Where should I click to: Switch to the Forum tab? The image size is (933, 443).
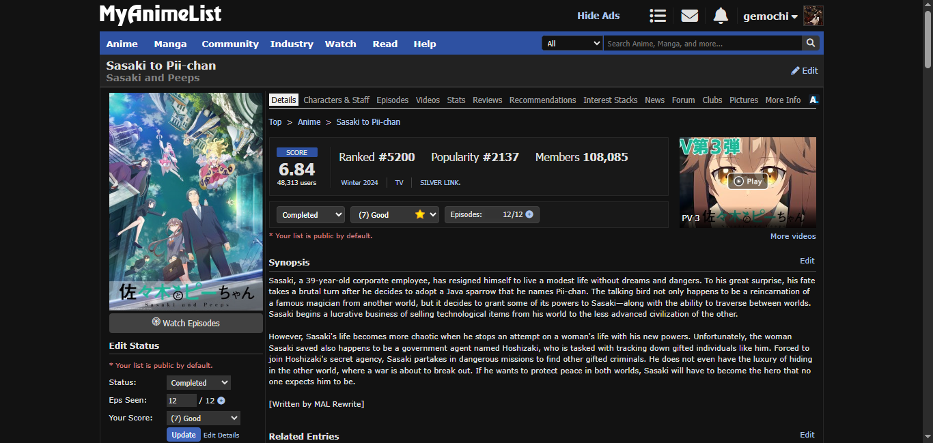(684, 100)
